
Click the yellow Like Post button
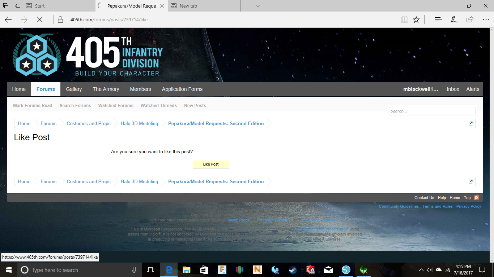[x=211, y=164]
